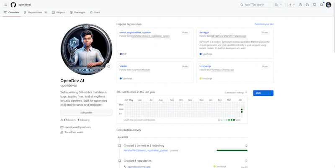Click Customize your pins link

pyautogui.click(x=264, y=24)
